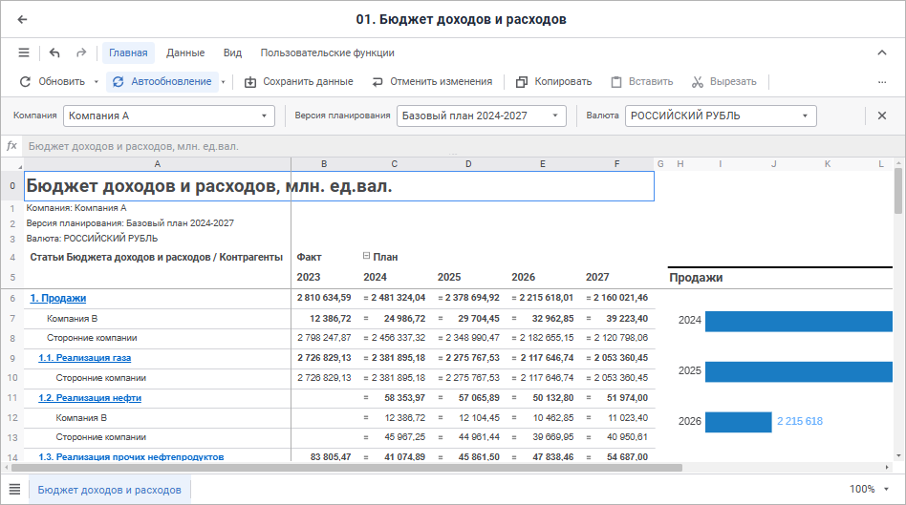
Task: Click the 2024 blue chart bar
Action: point(798,321)
